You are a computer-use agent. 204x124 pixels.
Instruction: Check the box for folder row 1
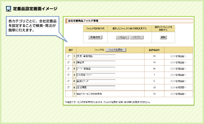click(69, 56)
